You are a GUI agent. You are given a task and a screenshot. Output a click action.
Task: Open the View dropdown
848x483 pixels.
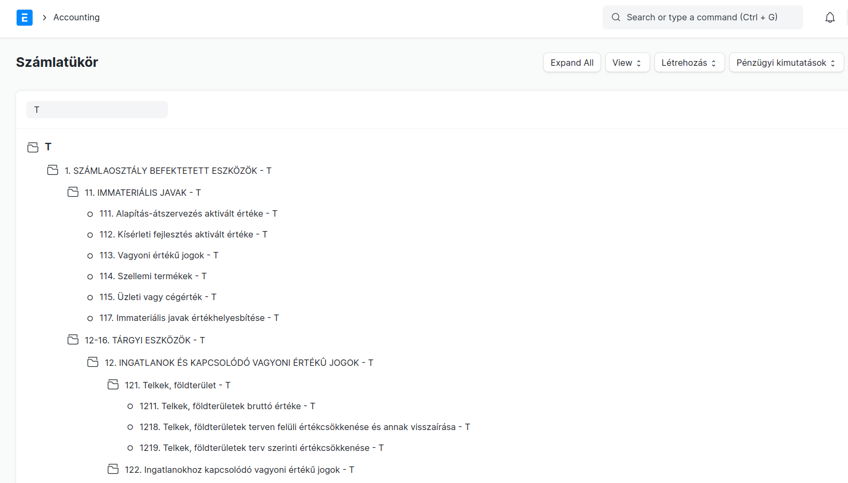[x=627, y=63]
